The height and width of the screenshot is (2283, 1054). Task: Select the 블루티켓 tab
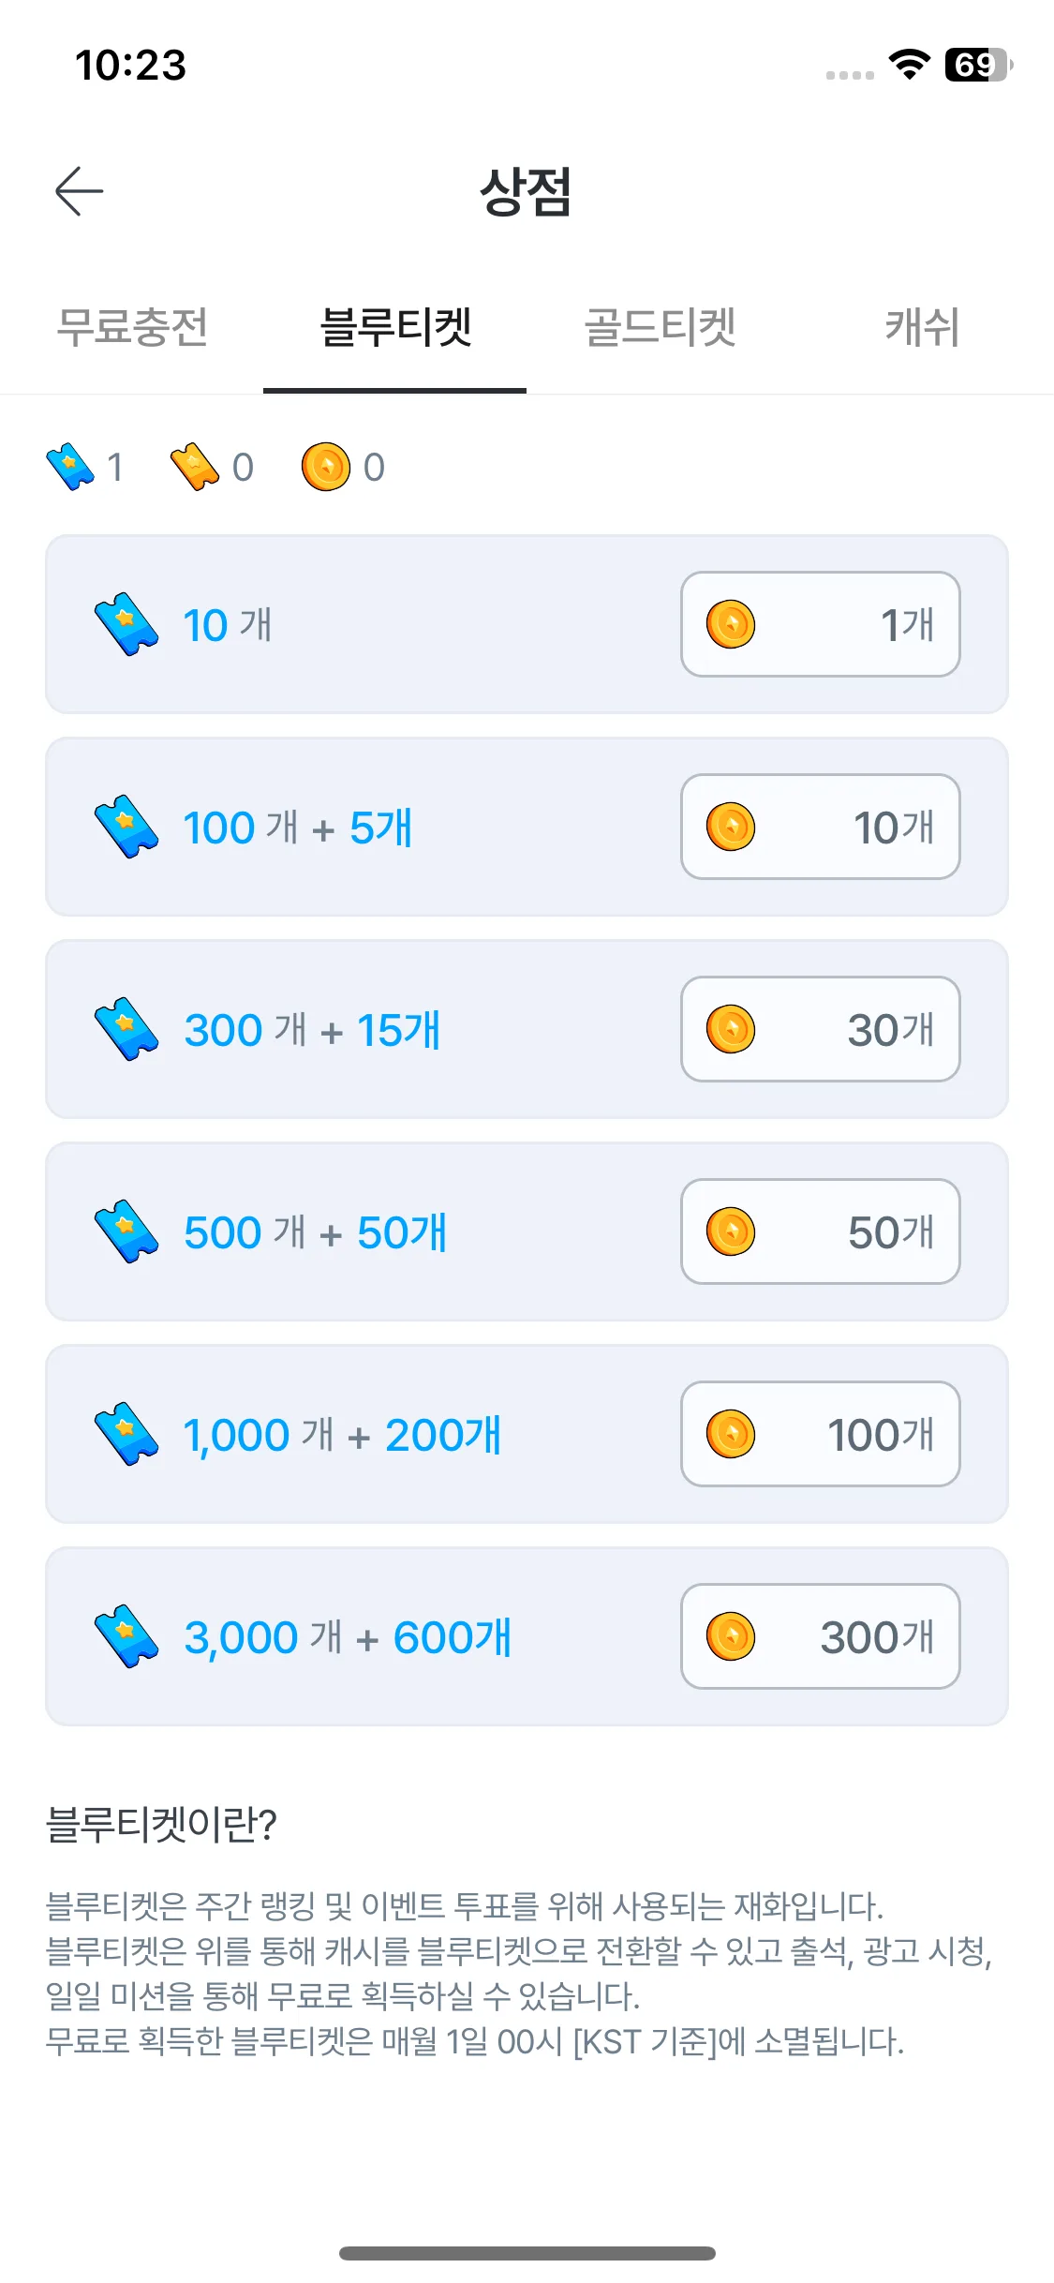click(x=395, y=327)
